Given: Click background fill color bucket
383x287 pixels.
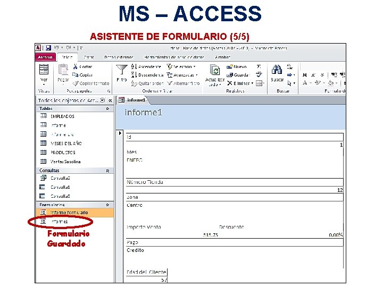Looking at the screenshot, I should [331, 83].
